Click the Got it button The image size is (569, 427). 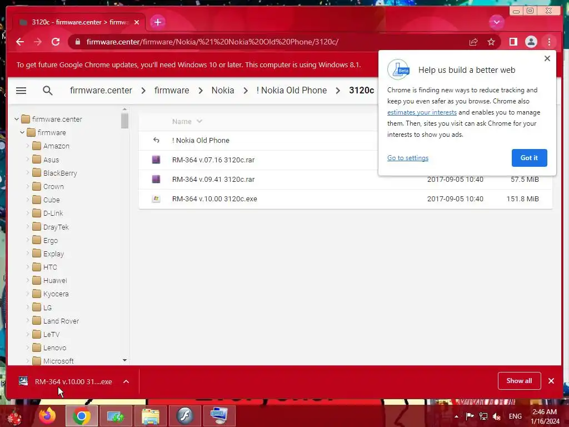pos(529,158)
